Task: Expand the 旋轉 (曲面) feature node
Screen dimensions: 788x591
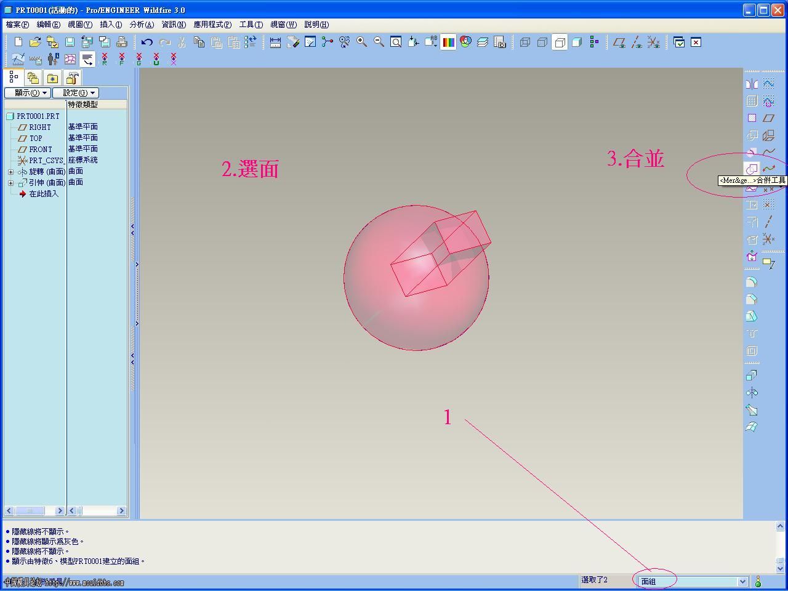Action: coord(10,172)
